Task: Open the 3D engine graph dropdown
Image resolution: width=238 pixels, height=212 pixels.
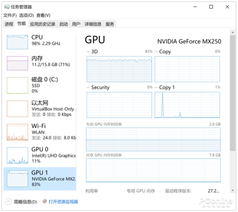Action: pos(88,52)
